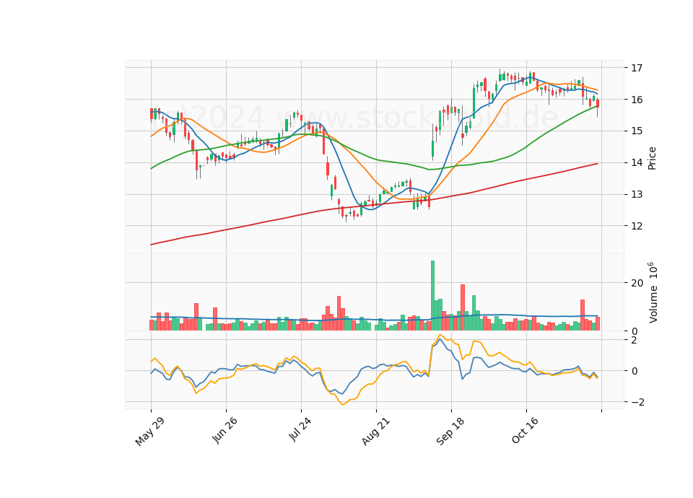Click the price axis value 14
This screenshot has height=498, width=693.
pyautogui.click(x=637, y=163)
